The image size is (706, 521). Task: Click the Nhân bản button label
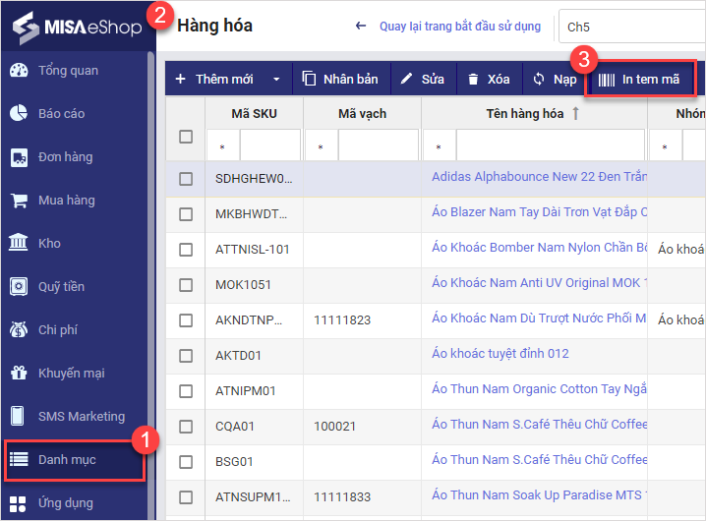351,80
